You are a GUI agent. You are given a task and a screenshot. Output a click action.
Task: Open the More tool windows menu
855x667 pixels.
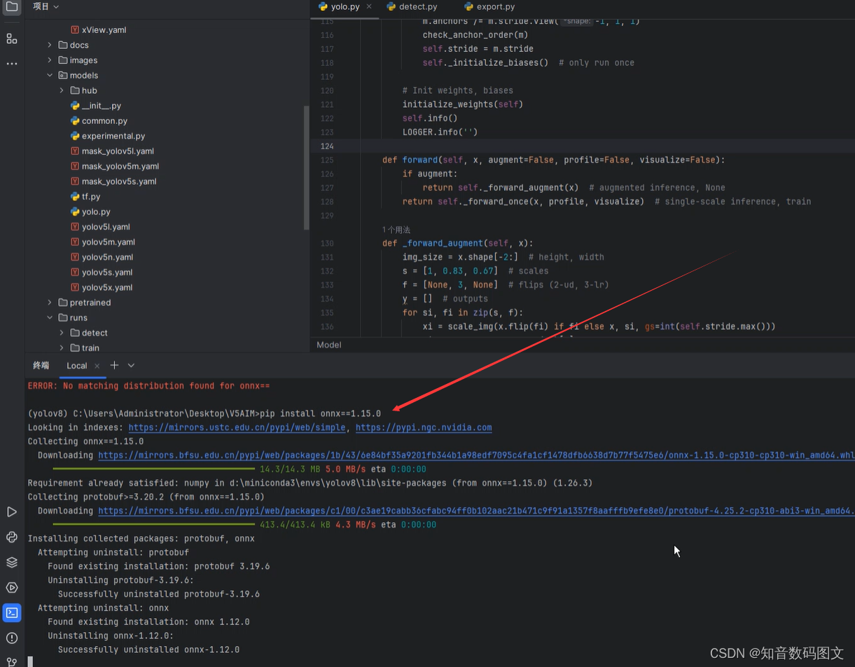click(x=11, y=63)
